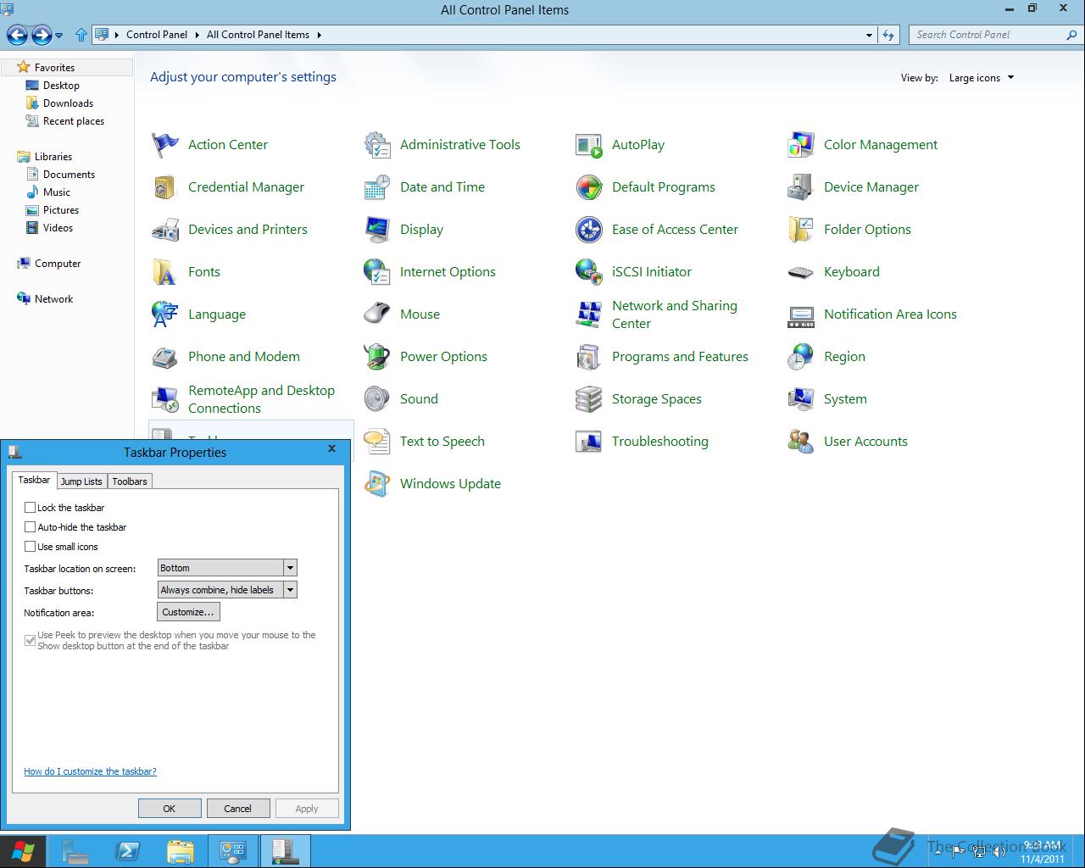Open Computer in navigation pane
Viewport: 1085px width, 868px height.
57,264
